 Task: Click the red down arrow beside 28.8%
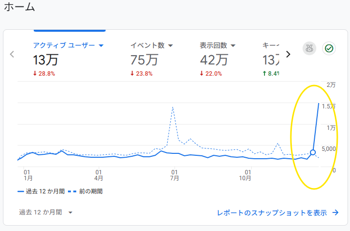[35, 74]
